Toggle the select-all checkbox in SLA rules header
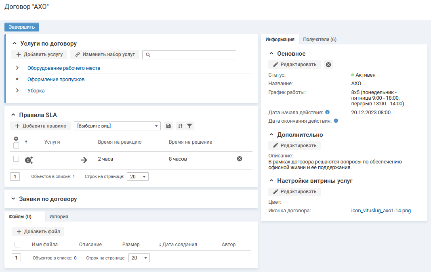 pos(16,146)
